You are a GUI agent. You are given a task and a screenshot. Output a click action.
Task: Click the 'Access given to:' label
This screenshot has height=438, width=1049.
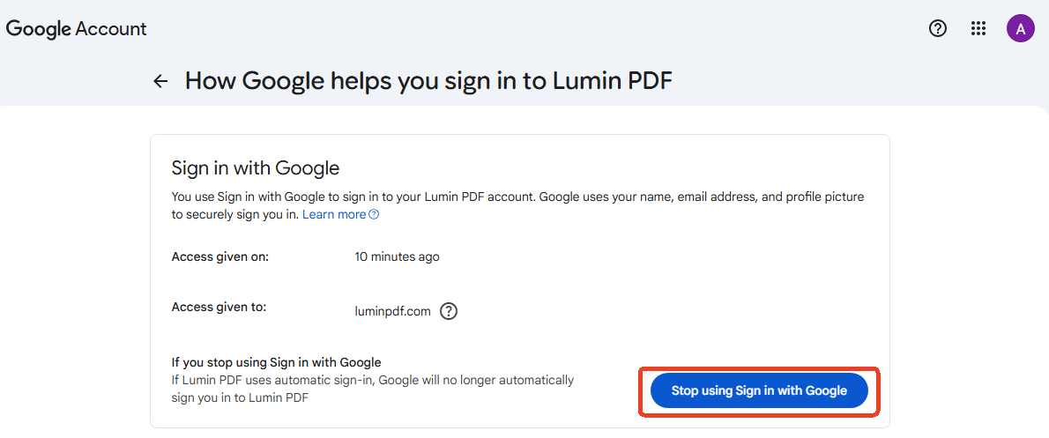coord(219,307)
